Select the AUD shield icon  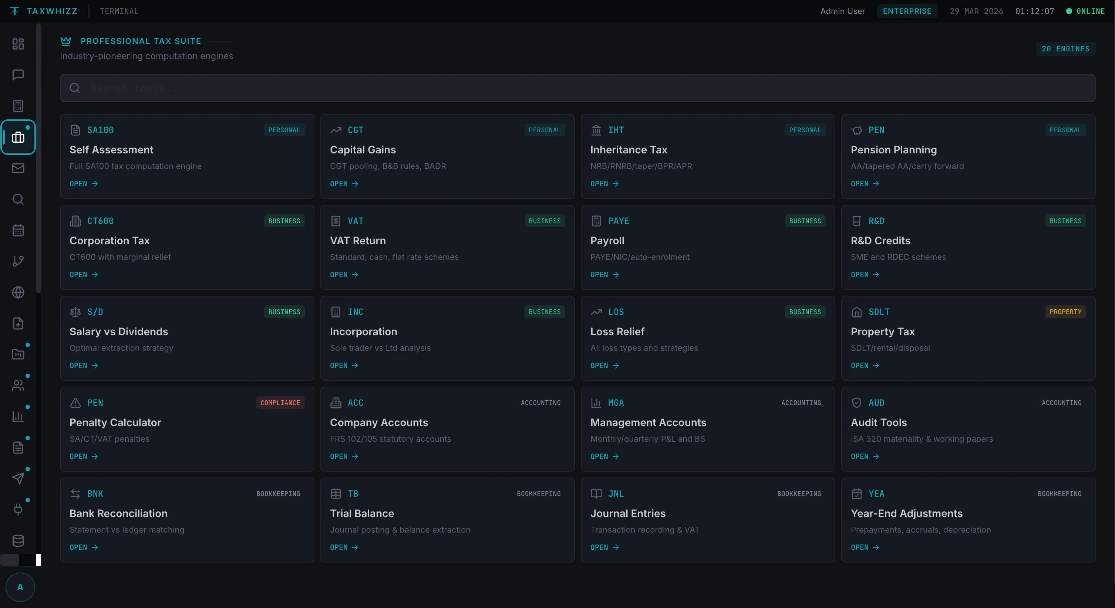tap(856, 403)
